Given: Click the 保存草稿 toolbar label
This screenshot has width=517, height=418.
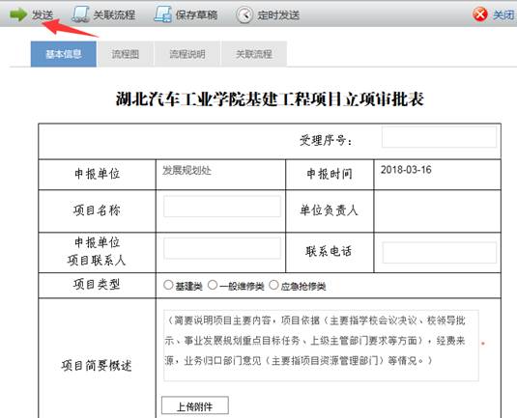Looking at the screenshot, I should [196, 14].
